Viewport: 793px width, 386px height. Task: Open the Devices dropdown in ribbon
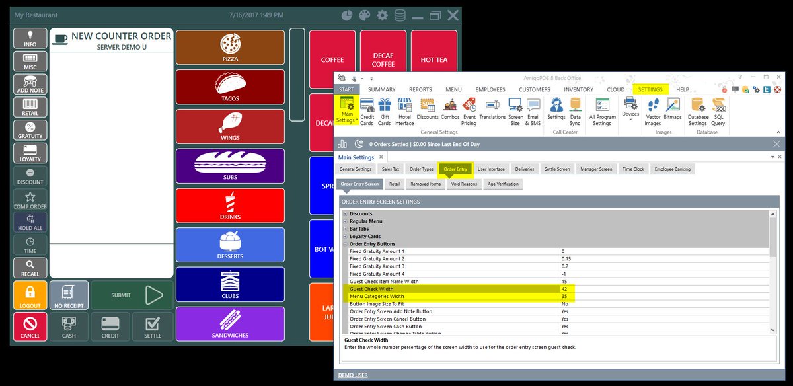point(630,109)
